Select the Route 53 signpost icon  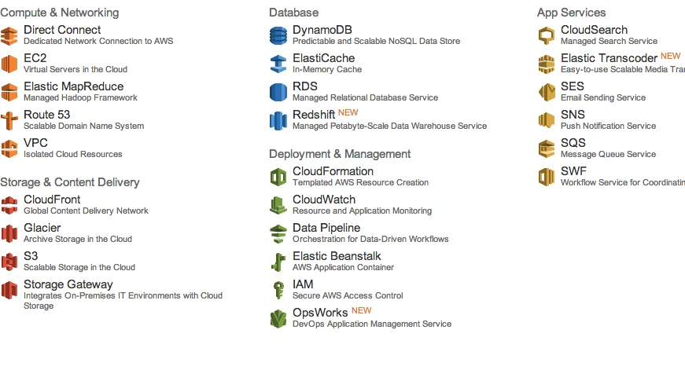coord(9,120)
